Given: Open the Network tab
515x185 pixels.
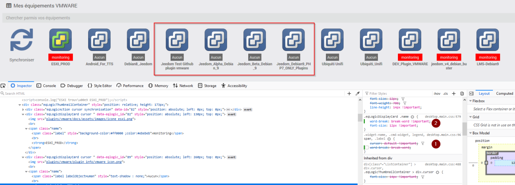Looking at the screenshot, I should pos(183,85).
